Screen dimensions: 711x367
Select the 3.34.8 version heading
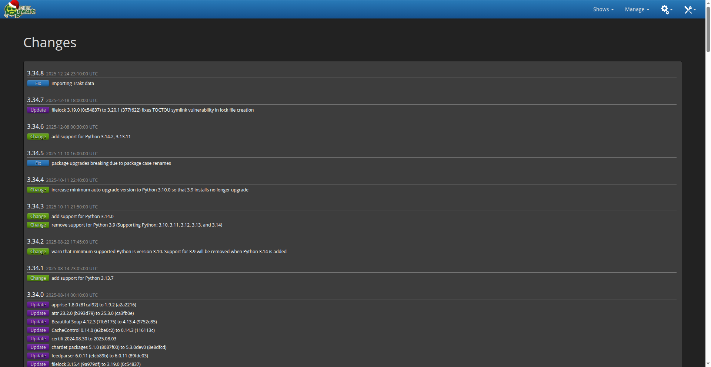point(35,74)
